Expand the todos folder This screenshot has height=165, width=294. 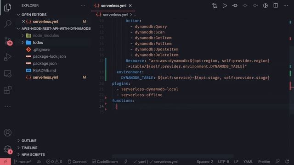coord(23,43)
